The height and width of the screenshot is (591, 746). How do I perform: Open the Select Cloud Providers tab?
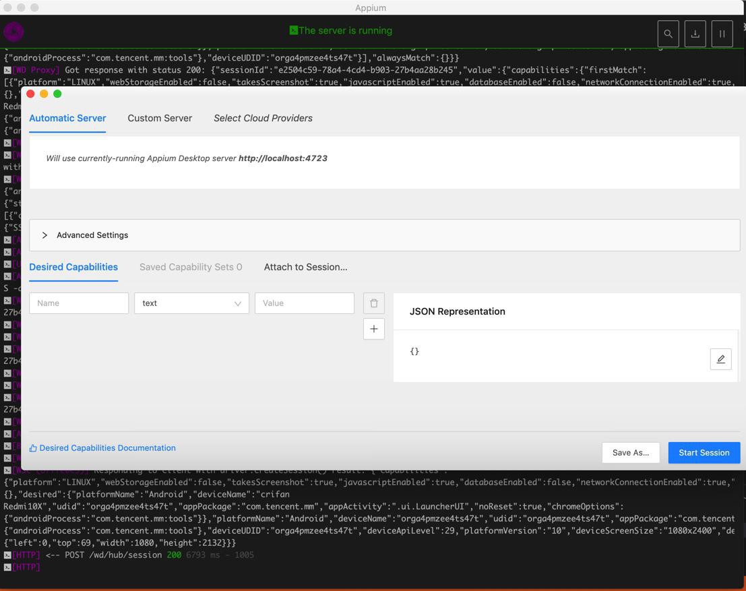(263, 118)
